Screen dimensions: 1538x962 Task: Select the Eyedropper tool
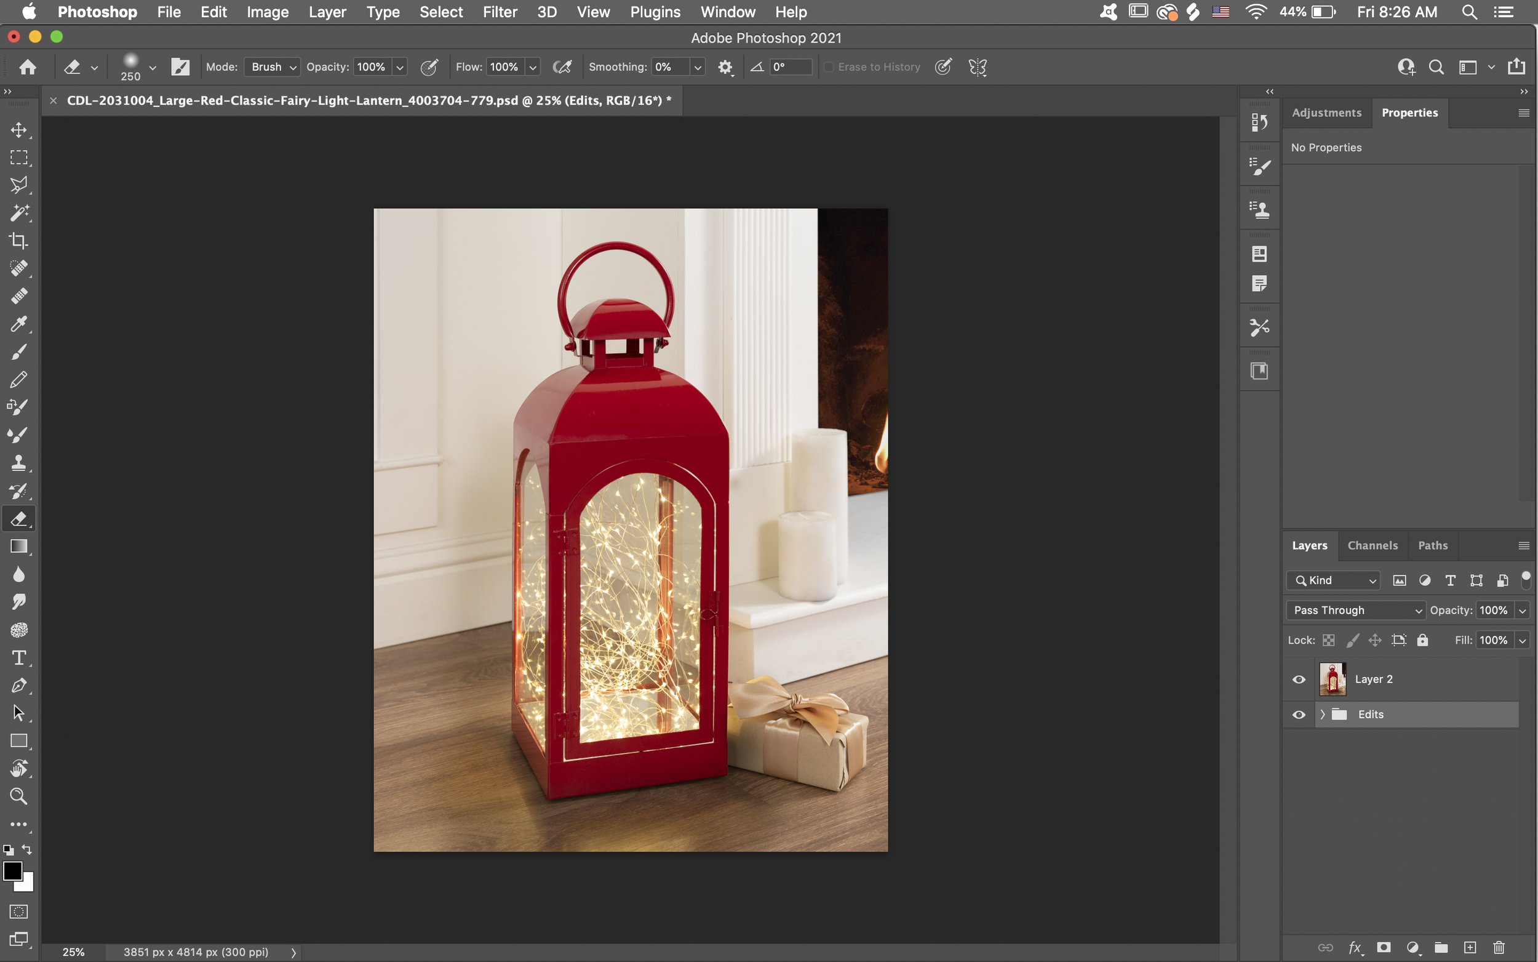pos(18,324)
